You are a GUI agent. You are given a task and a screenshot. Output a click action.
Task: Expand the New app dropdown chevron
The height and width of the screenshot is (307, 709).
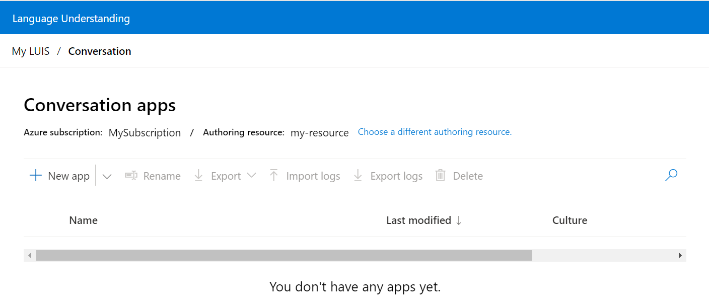point(107,176)
